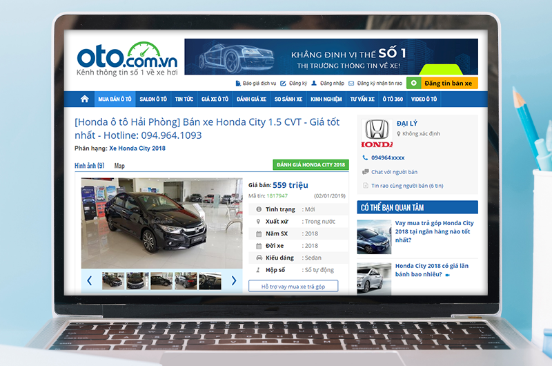Image resolution: width=552 pixels, height=366 pixels.
Task: Go to the home icon in navigation bar
Action: (x=84, y=99)
